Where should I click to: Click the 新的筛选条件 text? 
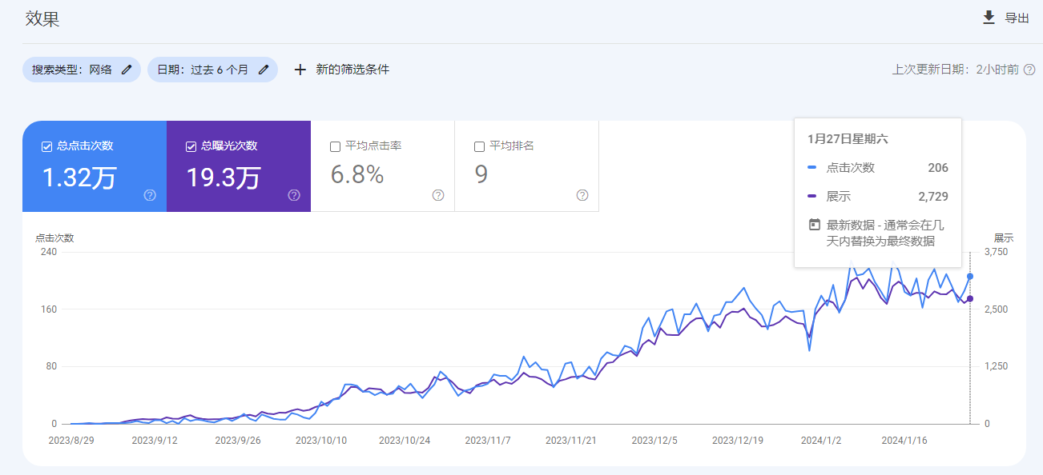pyautogui.click(x=352, y=70)
